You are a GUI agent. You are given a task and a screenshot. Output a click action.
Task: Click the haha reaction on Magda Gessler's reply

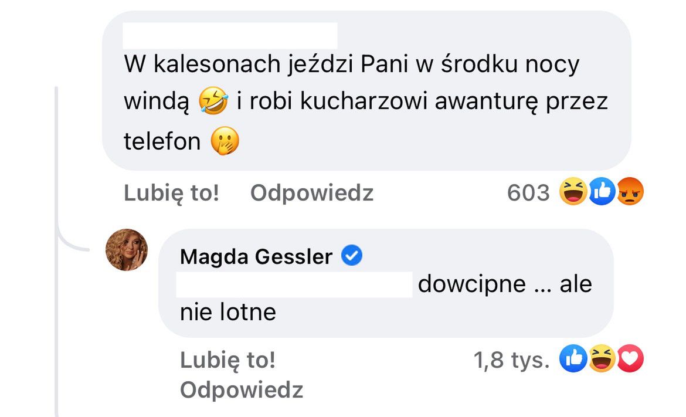coord(602,360)
